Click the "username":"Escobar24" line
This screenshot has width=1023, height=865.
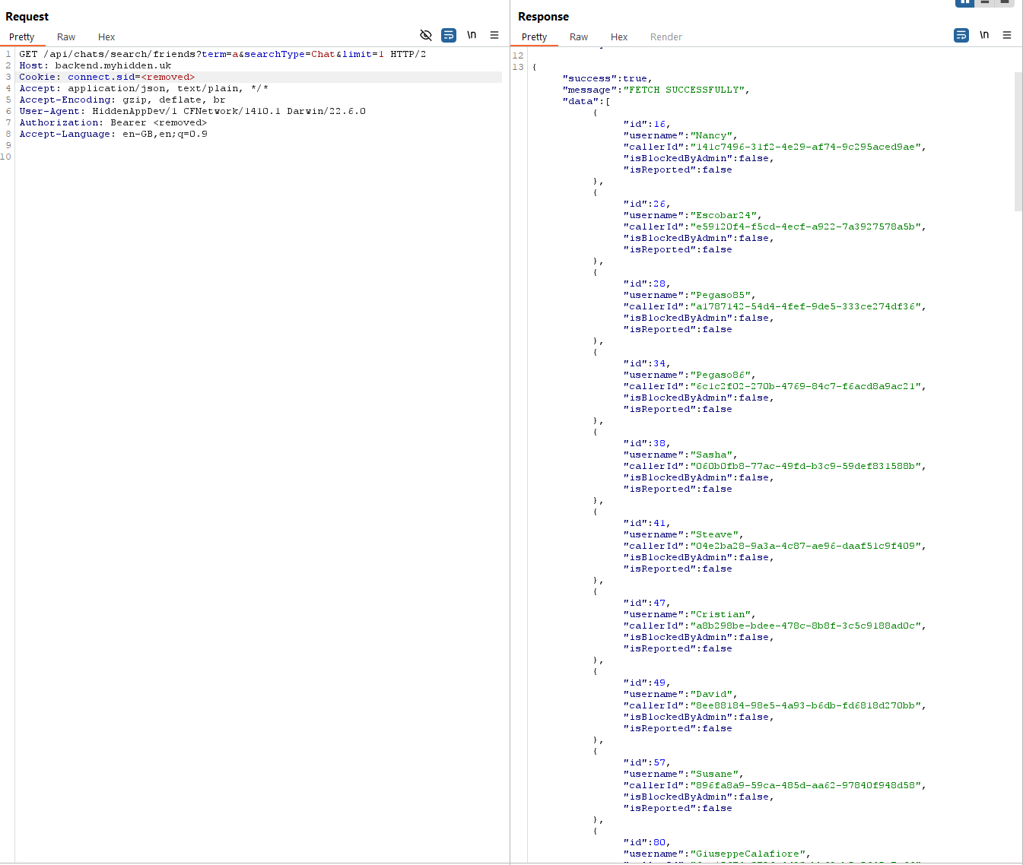click(692, 215)
